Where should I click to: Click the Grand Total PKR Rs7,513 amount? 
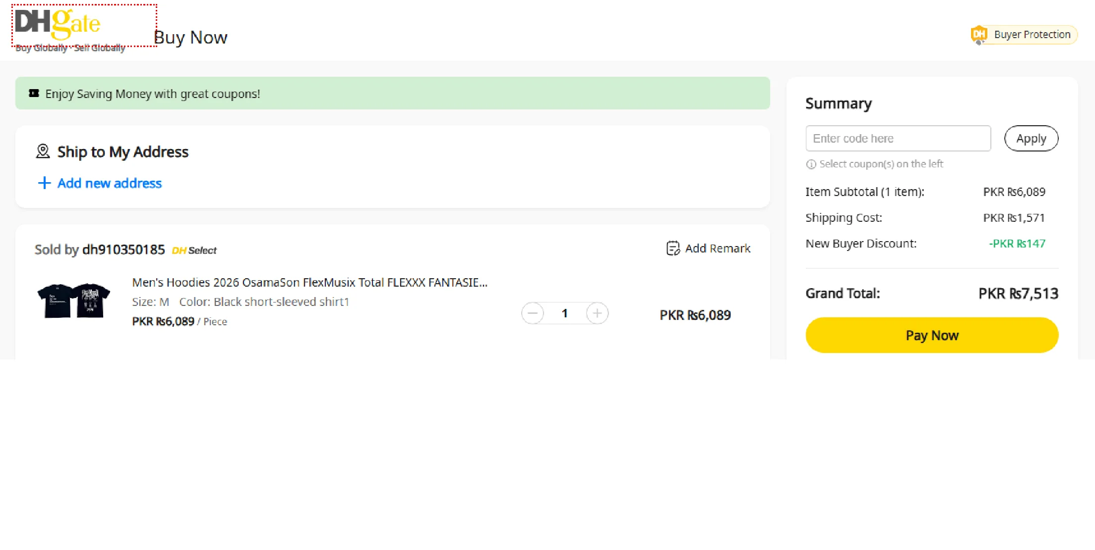1018,294
